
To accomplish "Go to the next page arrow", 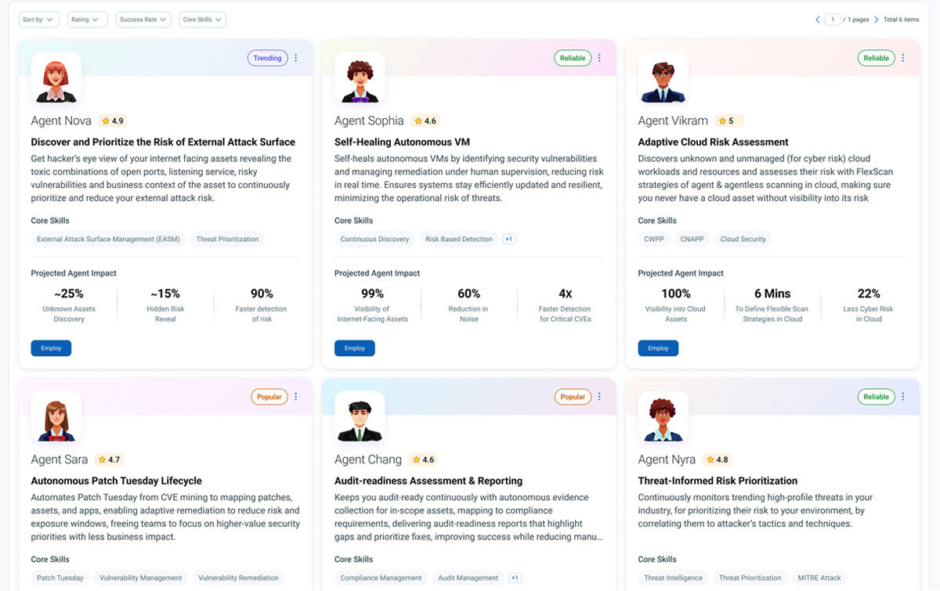I will pos(877,20).
